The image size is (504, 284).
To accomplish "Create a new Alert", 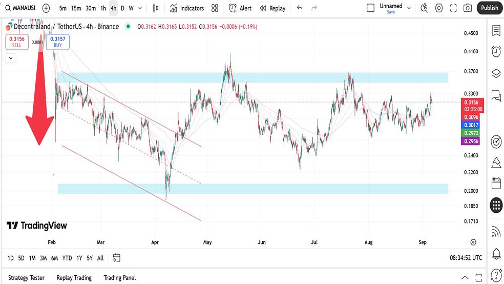I will (240, 8).
